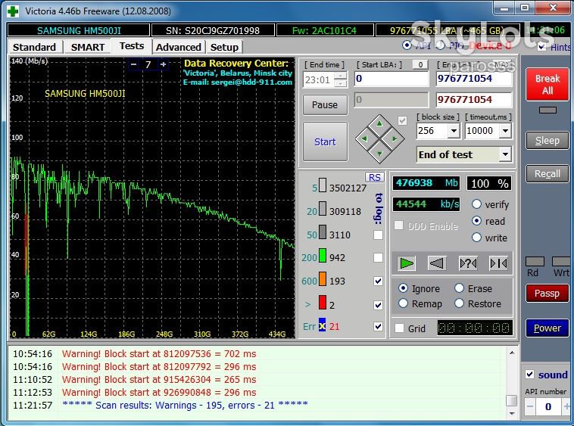Viewport: 574px width, 426px height.
Task: Click log warning at block 812097536
Action: [159, 354]
